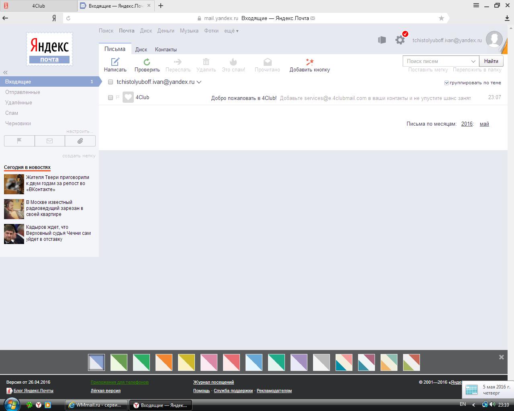Image resolution: width=514 pixels, height=411 pixels.
Task: Open news about Житель Твери
Action: click(57, 183)
